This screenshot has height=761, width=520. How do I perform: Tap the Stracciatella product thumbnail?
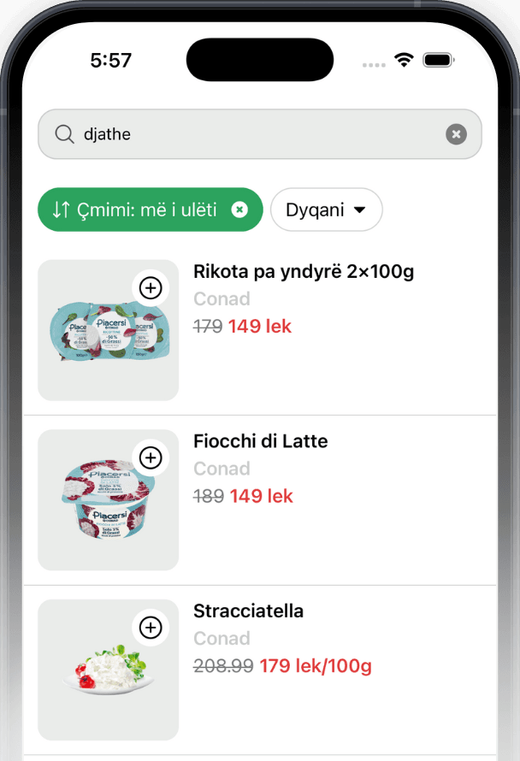click(x=108, y=670)
